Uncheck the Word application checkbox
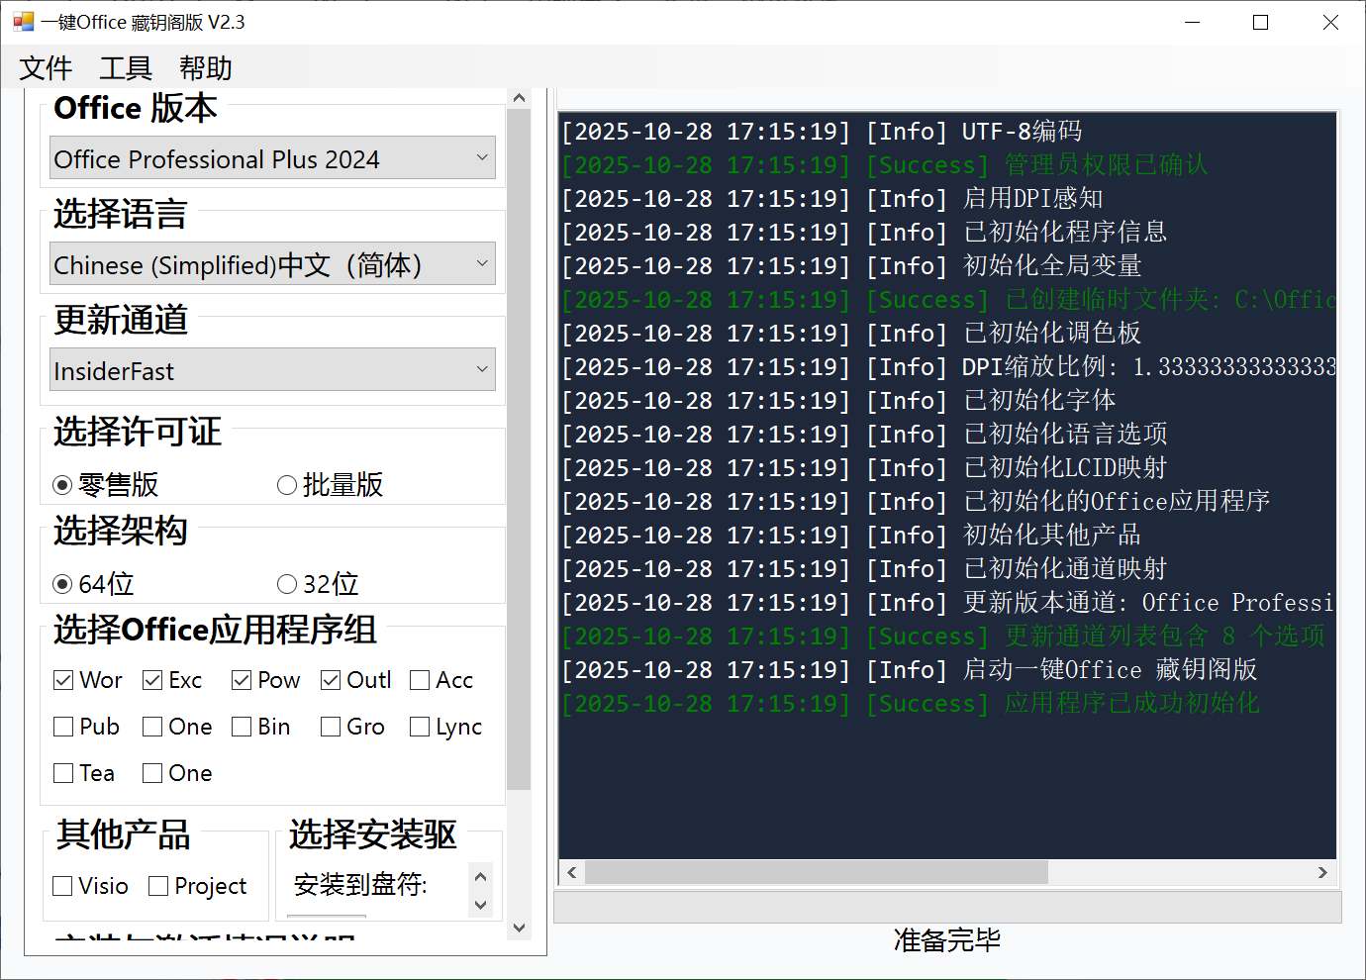1366x980 pixels. tap(63, 680)
